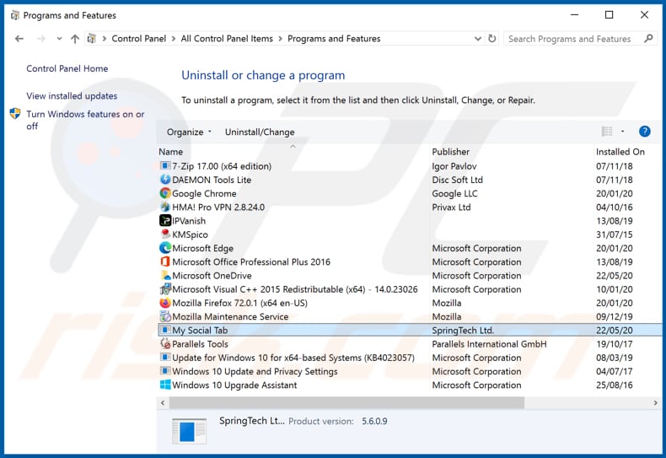Viewport: 666px width, 458px height.
Task: Click the Mozilla Maintenance Service icon
Action: click(164, 316)
